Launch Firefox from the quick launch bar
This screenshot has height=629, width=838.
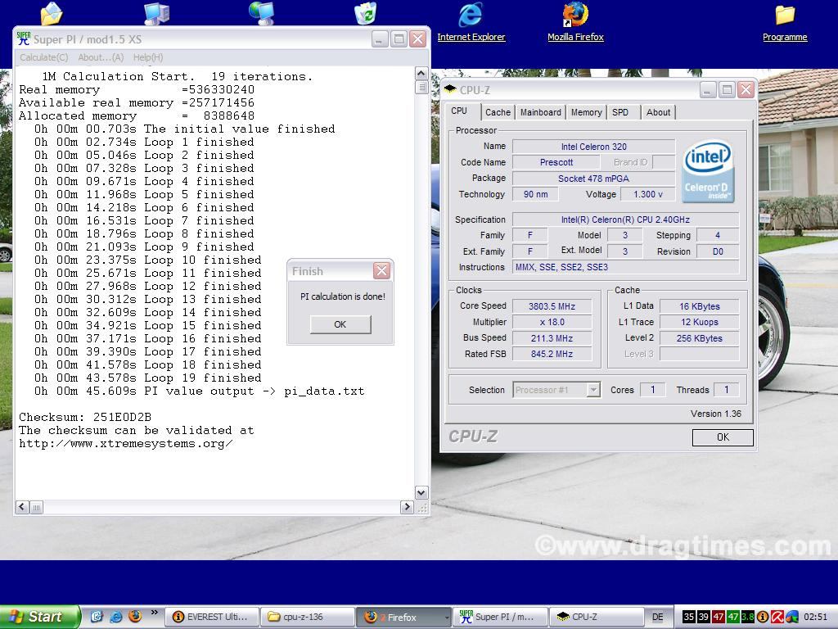(135, 617)
